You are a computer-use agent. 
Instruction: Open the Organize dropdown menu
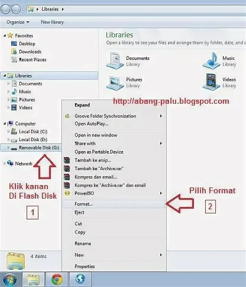point(18,22)
